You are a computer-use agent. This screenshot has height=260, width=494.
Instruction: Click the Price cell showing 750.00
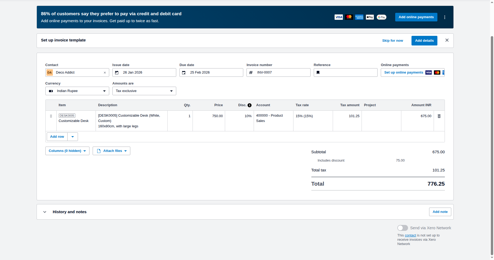click(x=209, y=121)
